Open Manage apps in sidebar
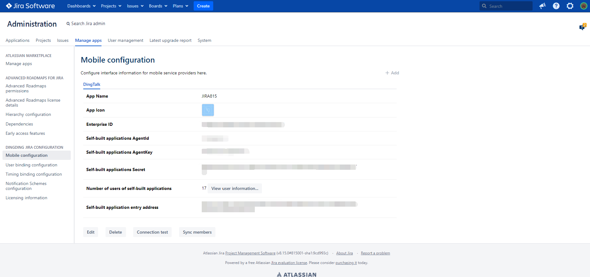The width and height of the screenshot is (590, 277). pyautogui.click(x=19, y=64)
